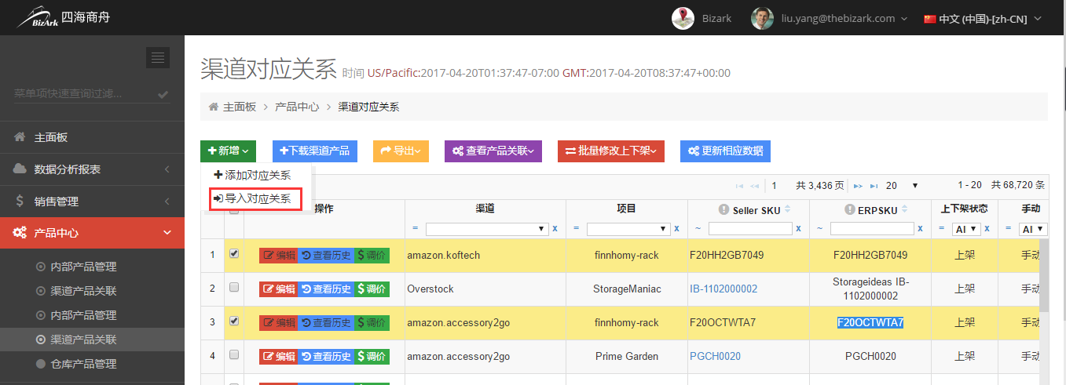The width and height of the screenshot is (1066, 385).
Task: Open the 新增 dropdown button
Action: coord(228,151)
